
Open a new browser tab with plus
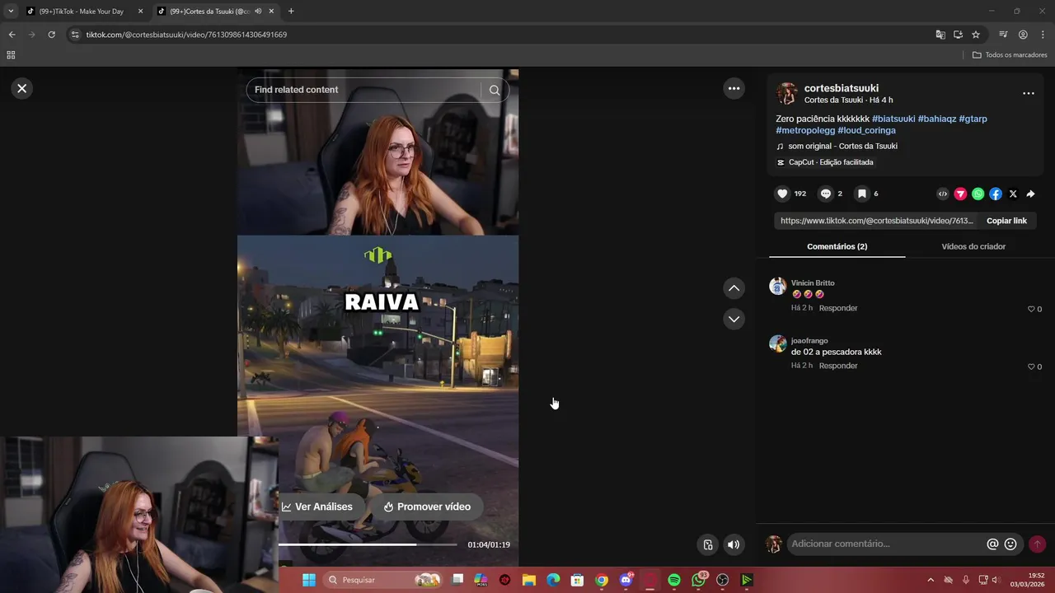tap(291, 12)
